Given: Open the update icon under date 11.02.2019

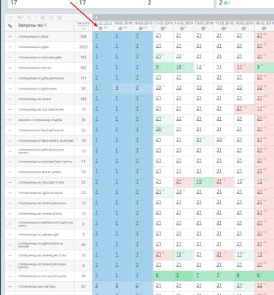Looking at the screenshot, I should (x=223, y=29).
